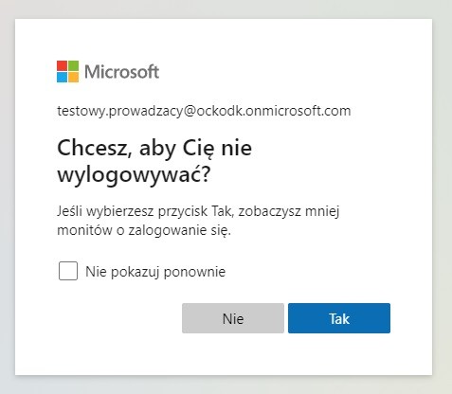
Task: Tick the 'Nie pokazuj ponownie' checkbox
Action: pyautogui.click(x=68, y=271)
